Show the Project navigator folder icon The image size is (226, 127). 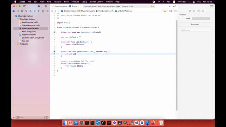pyautogui.click(x=14, y=11)
